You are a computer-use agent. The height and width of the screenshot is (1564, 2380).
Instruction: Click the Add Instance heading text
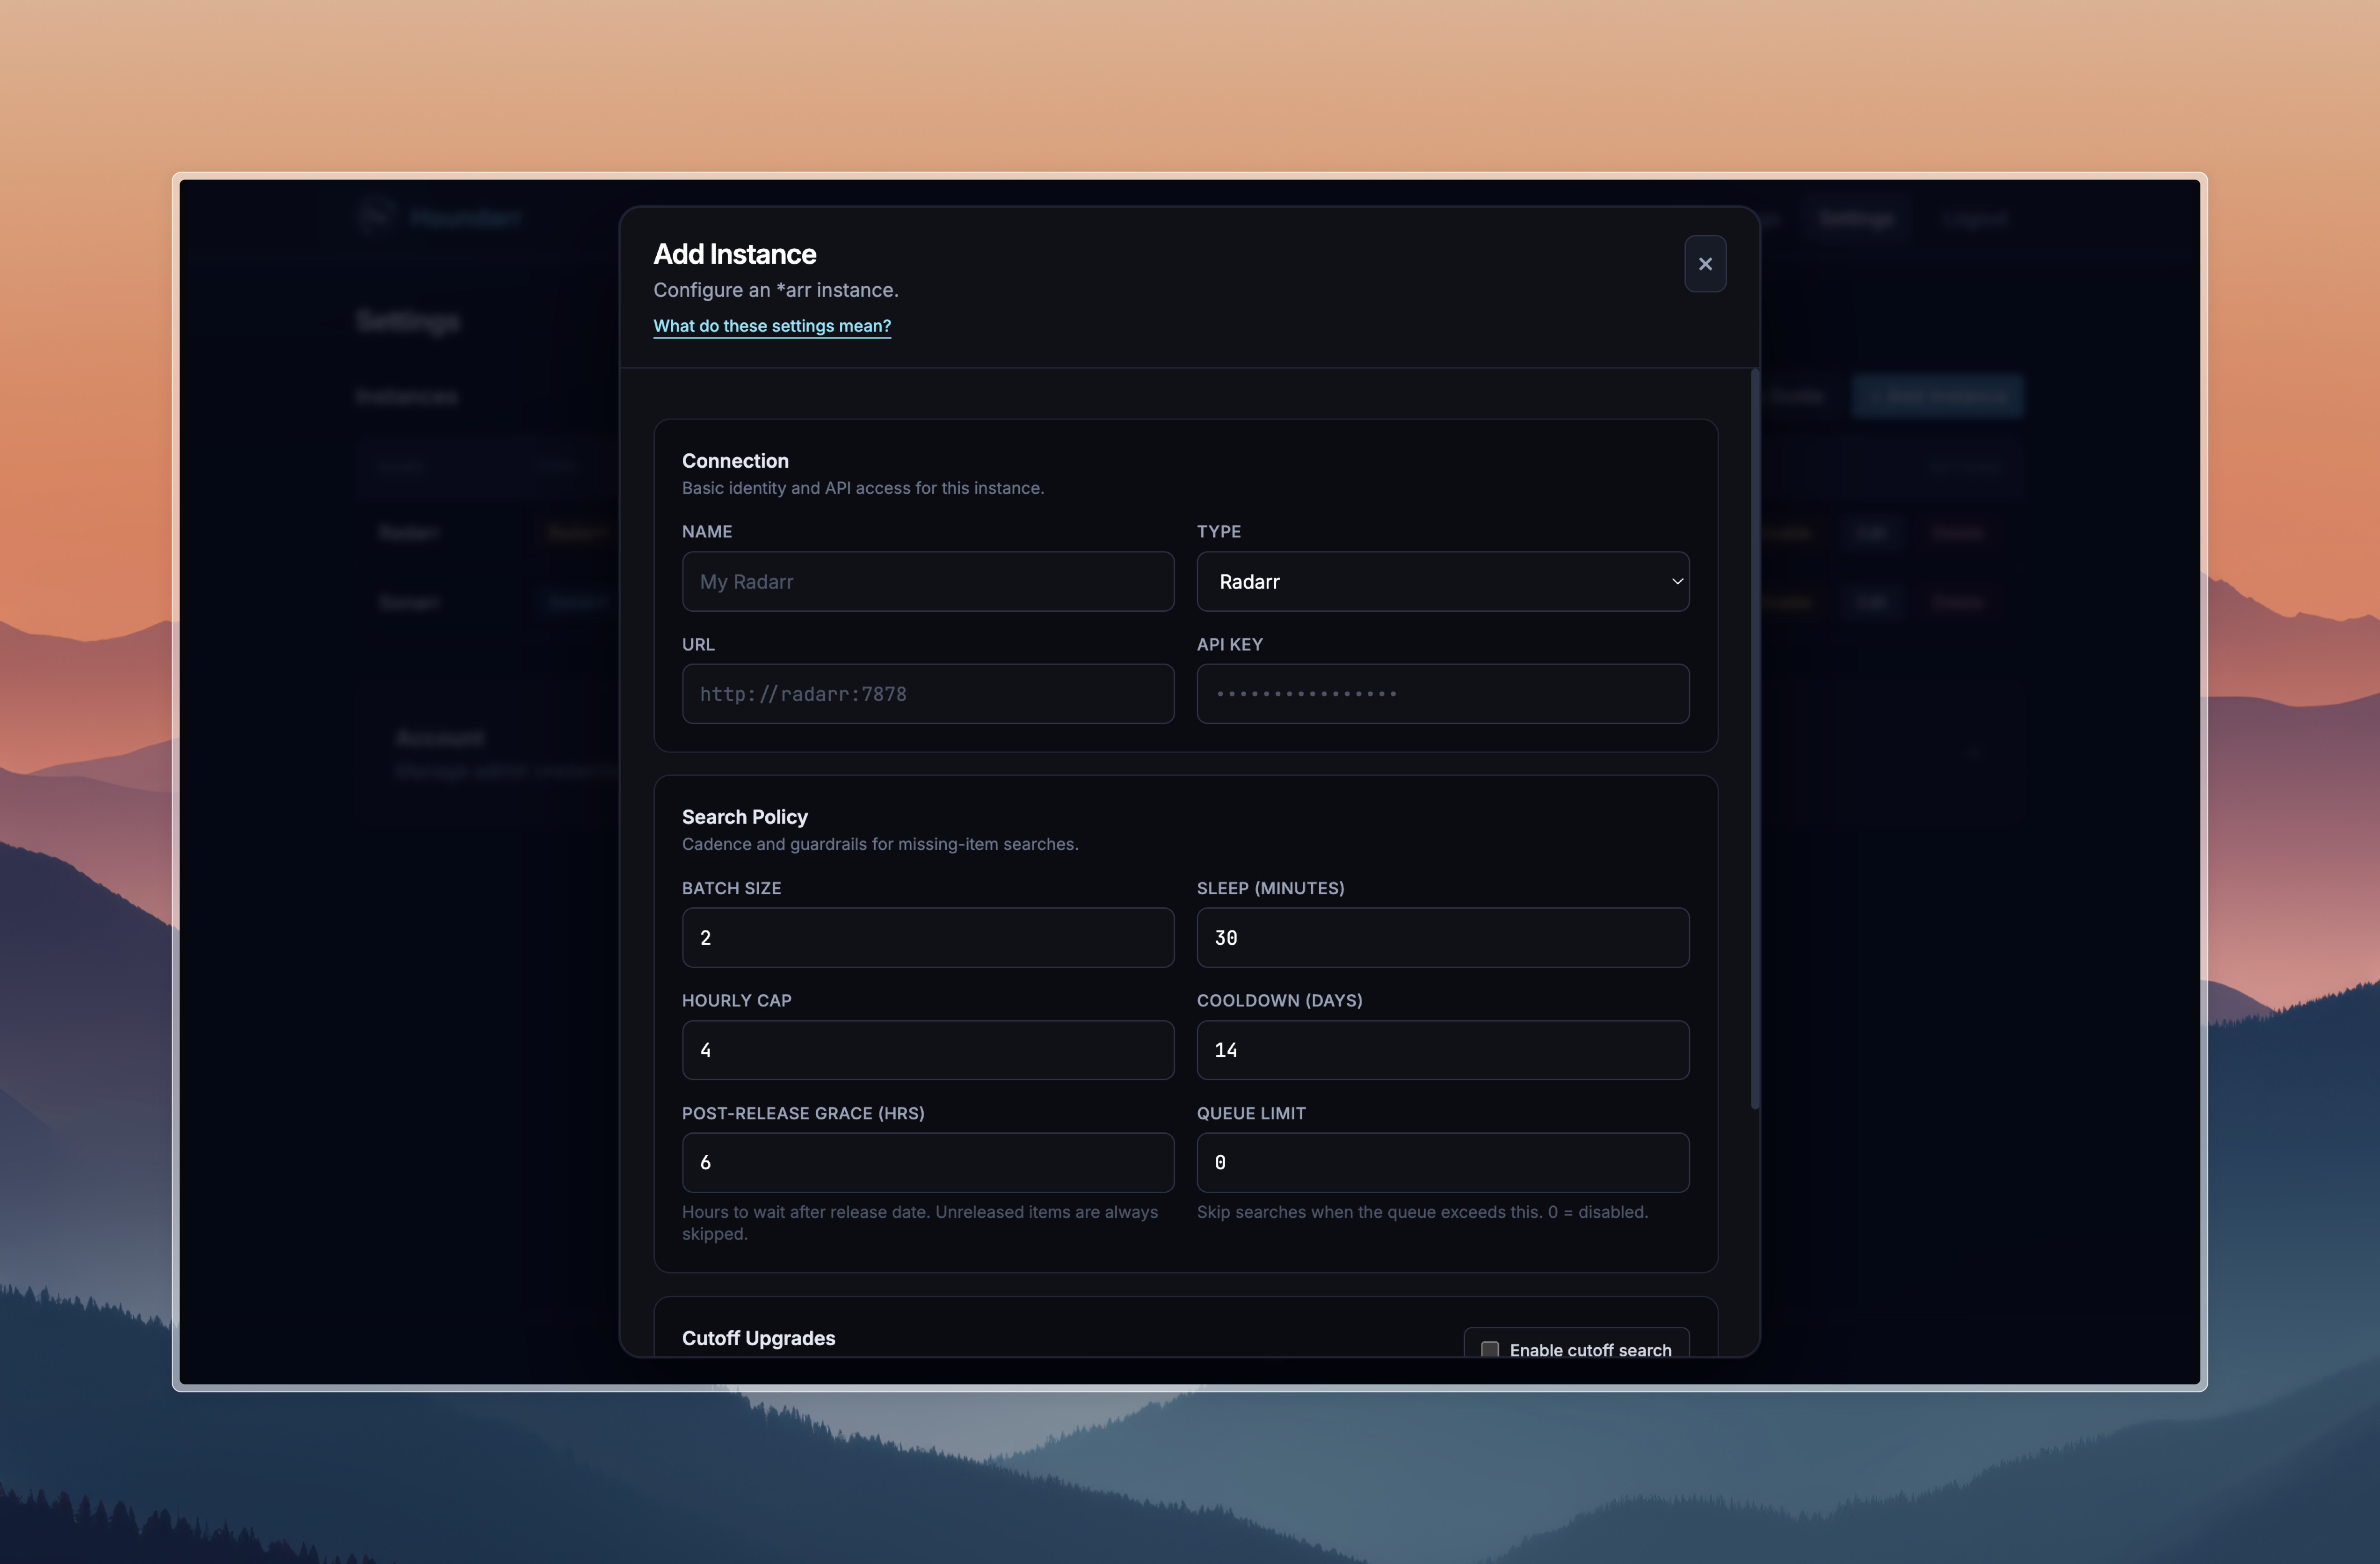click(x=734, y=254)
